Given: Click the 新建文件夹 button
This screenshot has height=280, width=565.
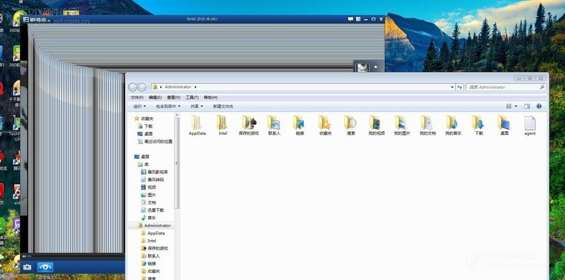Looking at the screenshot, I should coord(223,106).
